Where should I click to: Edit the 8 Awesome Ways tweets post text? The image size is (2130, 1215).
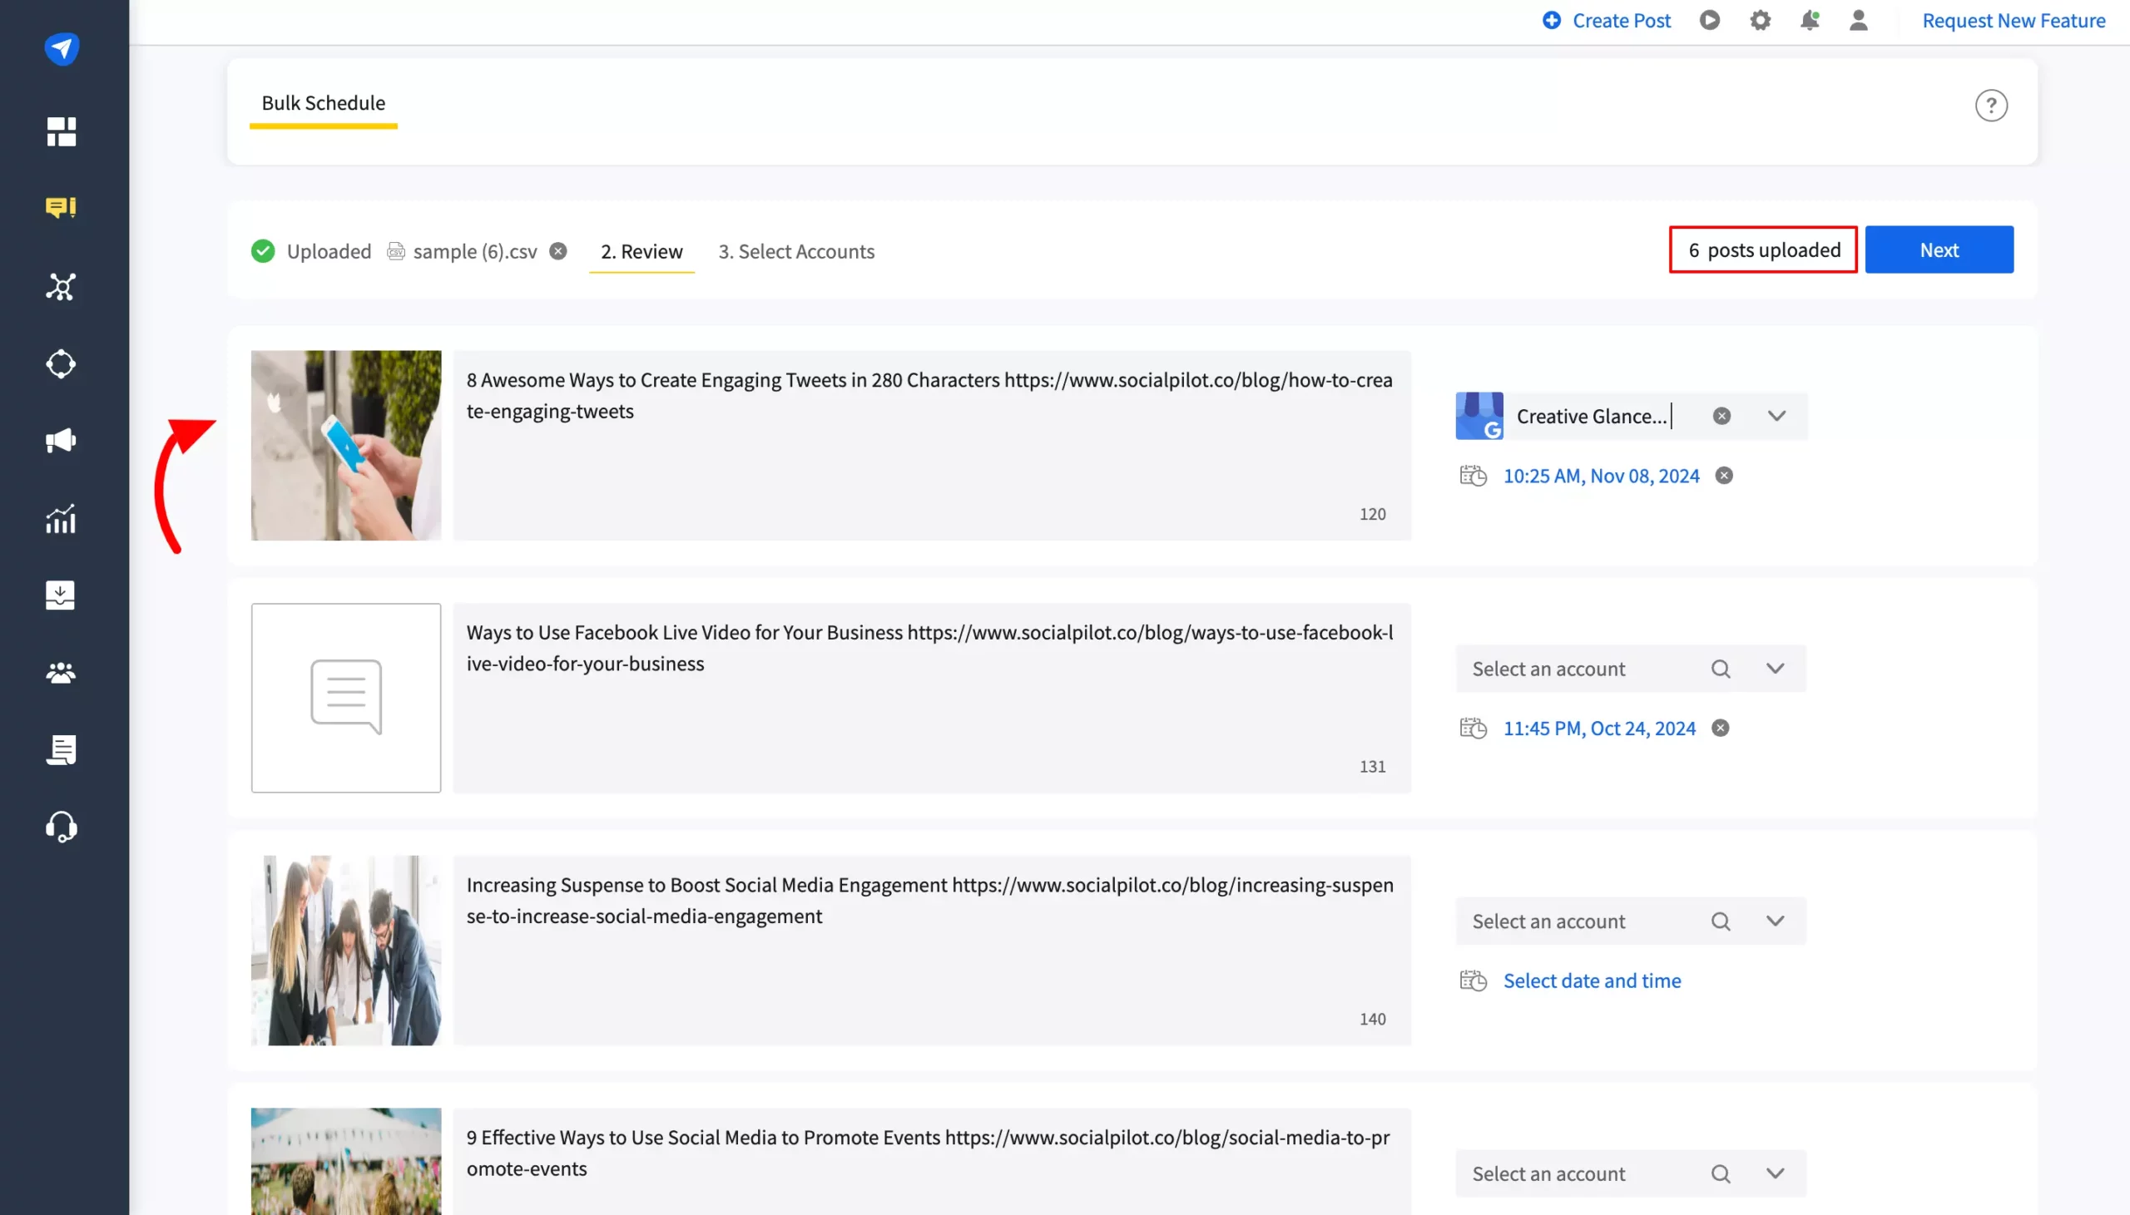tap(931, 445)
